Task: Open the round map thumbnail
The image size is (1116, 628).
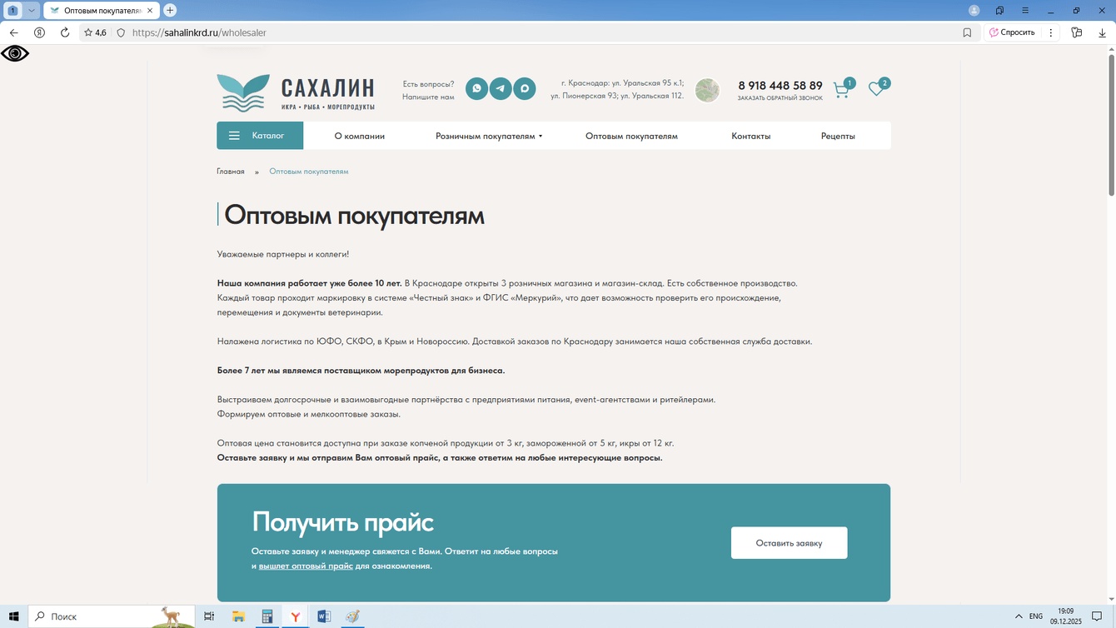Action: tap(707, 90)
